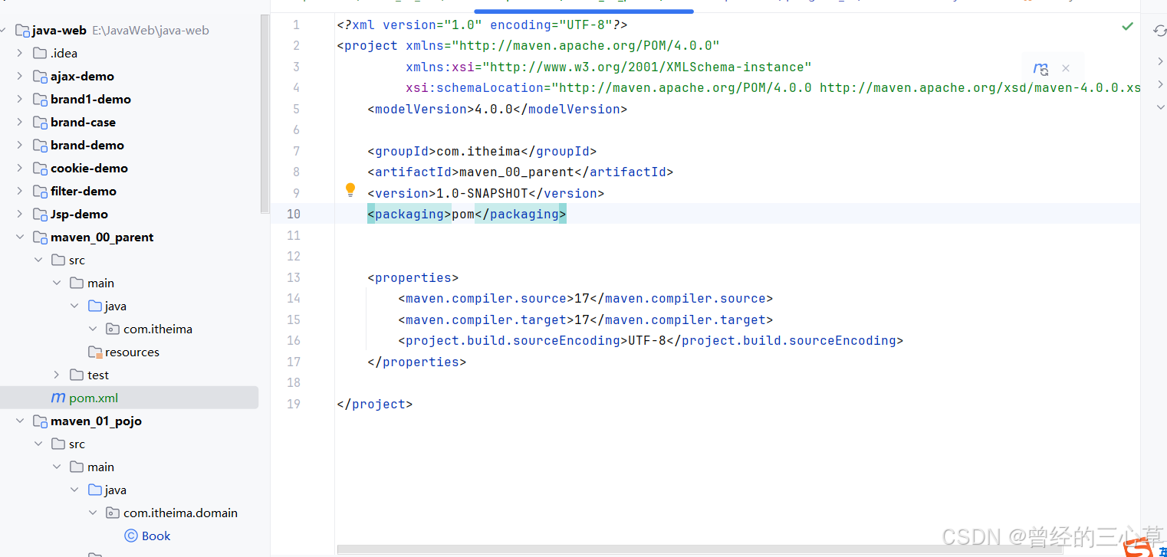The height and width of the screenshot is (557, 1167).
Task: Click the brand-demo module folder icon
Action: tap(40, 145)
